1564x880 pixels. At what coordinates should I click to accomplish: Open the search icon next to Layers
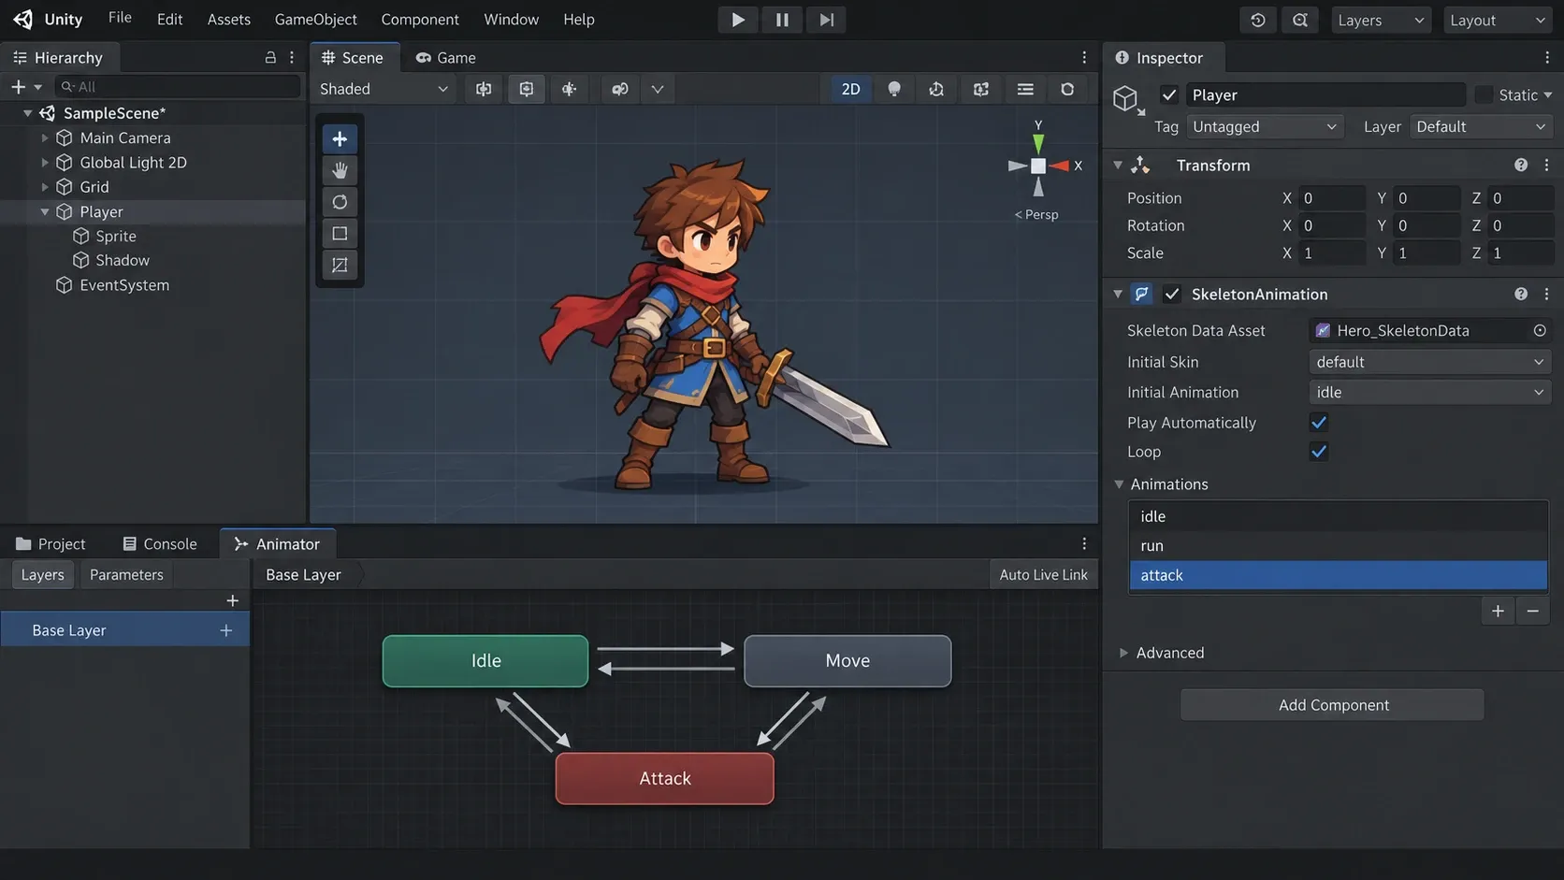point(1300,20)
